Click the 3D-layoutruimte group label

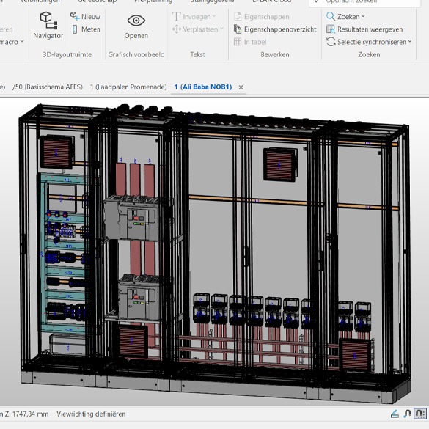coord(67,54)
